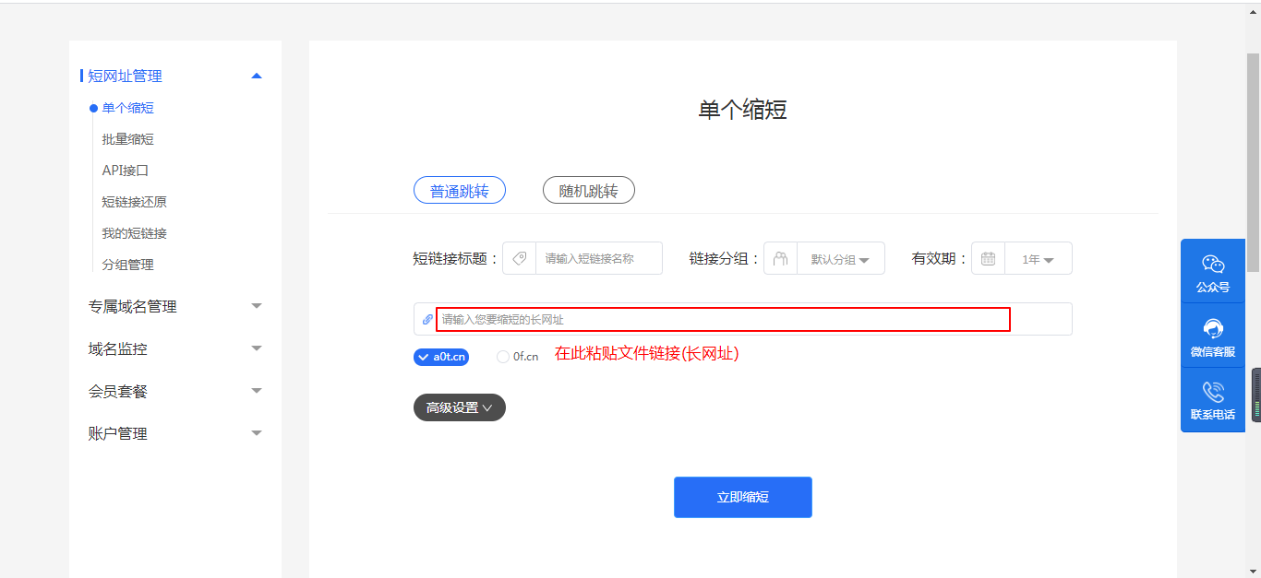Click the 立即缩短 shorten button
The width and height of the screenshot is (1261, 578).
[x=742, y=497]
